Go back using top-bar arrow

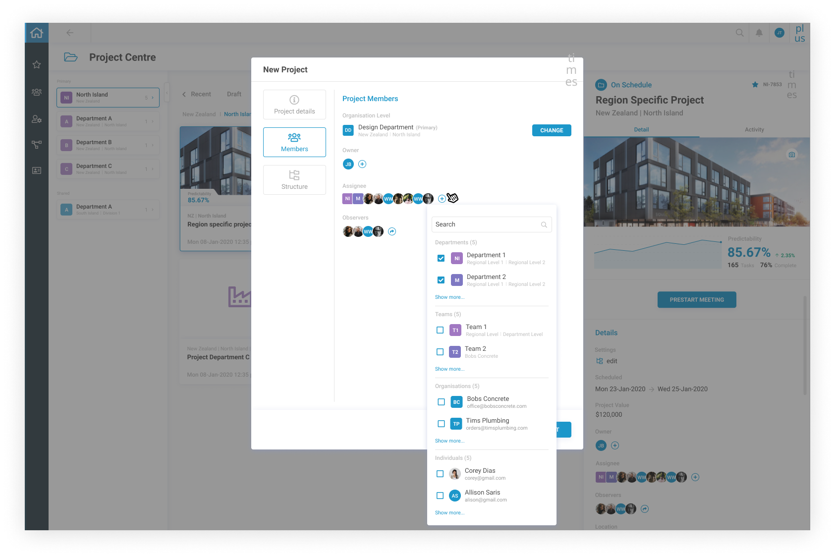click(70, 33)
